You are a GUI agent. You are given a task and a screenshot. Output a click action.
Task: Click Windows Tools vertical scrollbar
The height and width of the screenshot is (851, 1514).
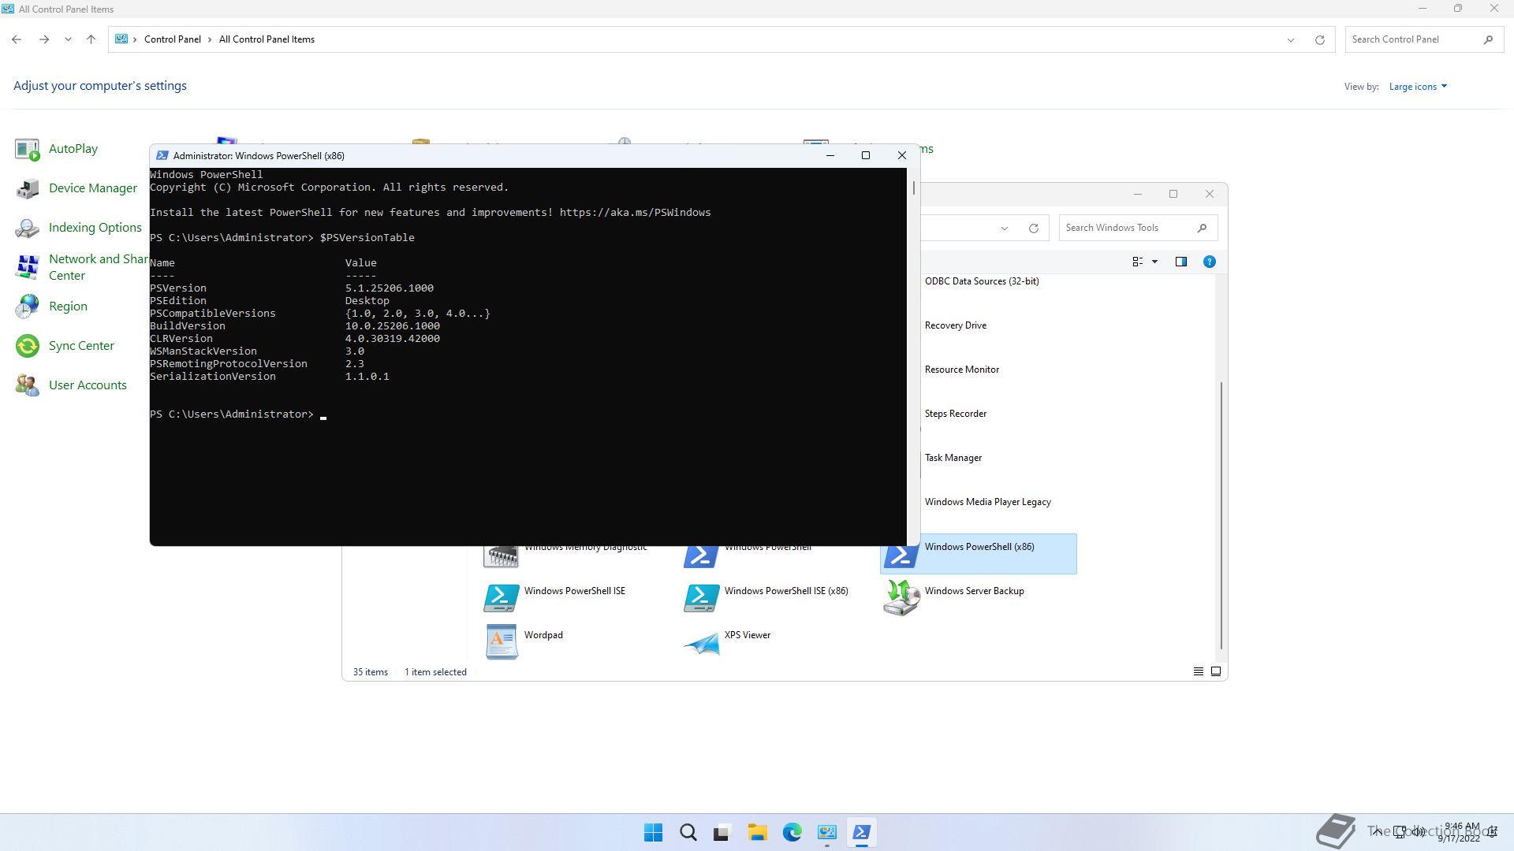pos(1221,516)
